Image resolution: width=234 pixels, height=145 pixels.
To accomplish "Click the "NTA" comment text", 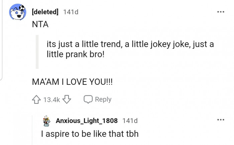I will point(40,24).
